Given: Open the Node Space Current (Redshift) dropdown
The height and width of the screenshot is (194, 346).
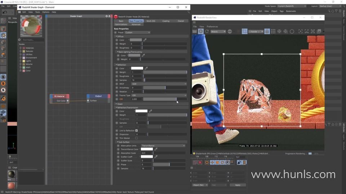Looking at the screenshot, I should click(x=292, y=6).
